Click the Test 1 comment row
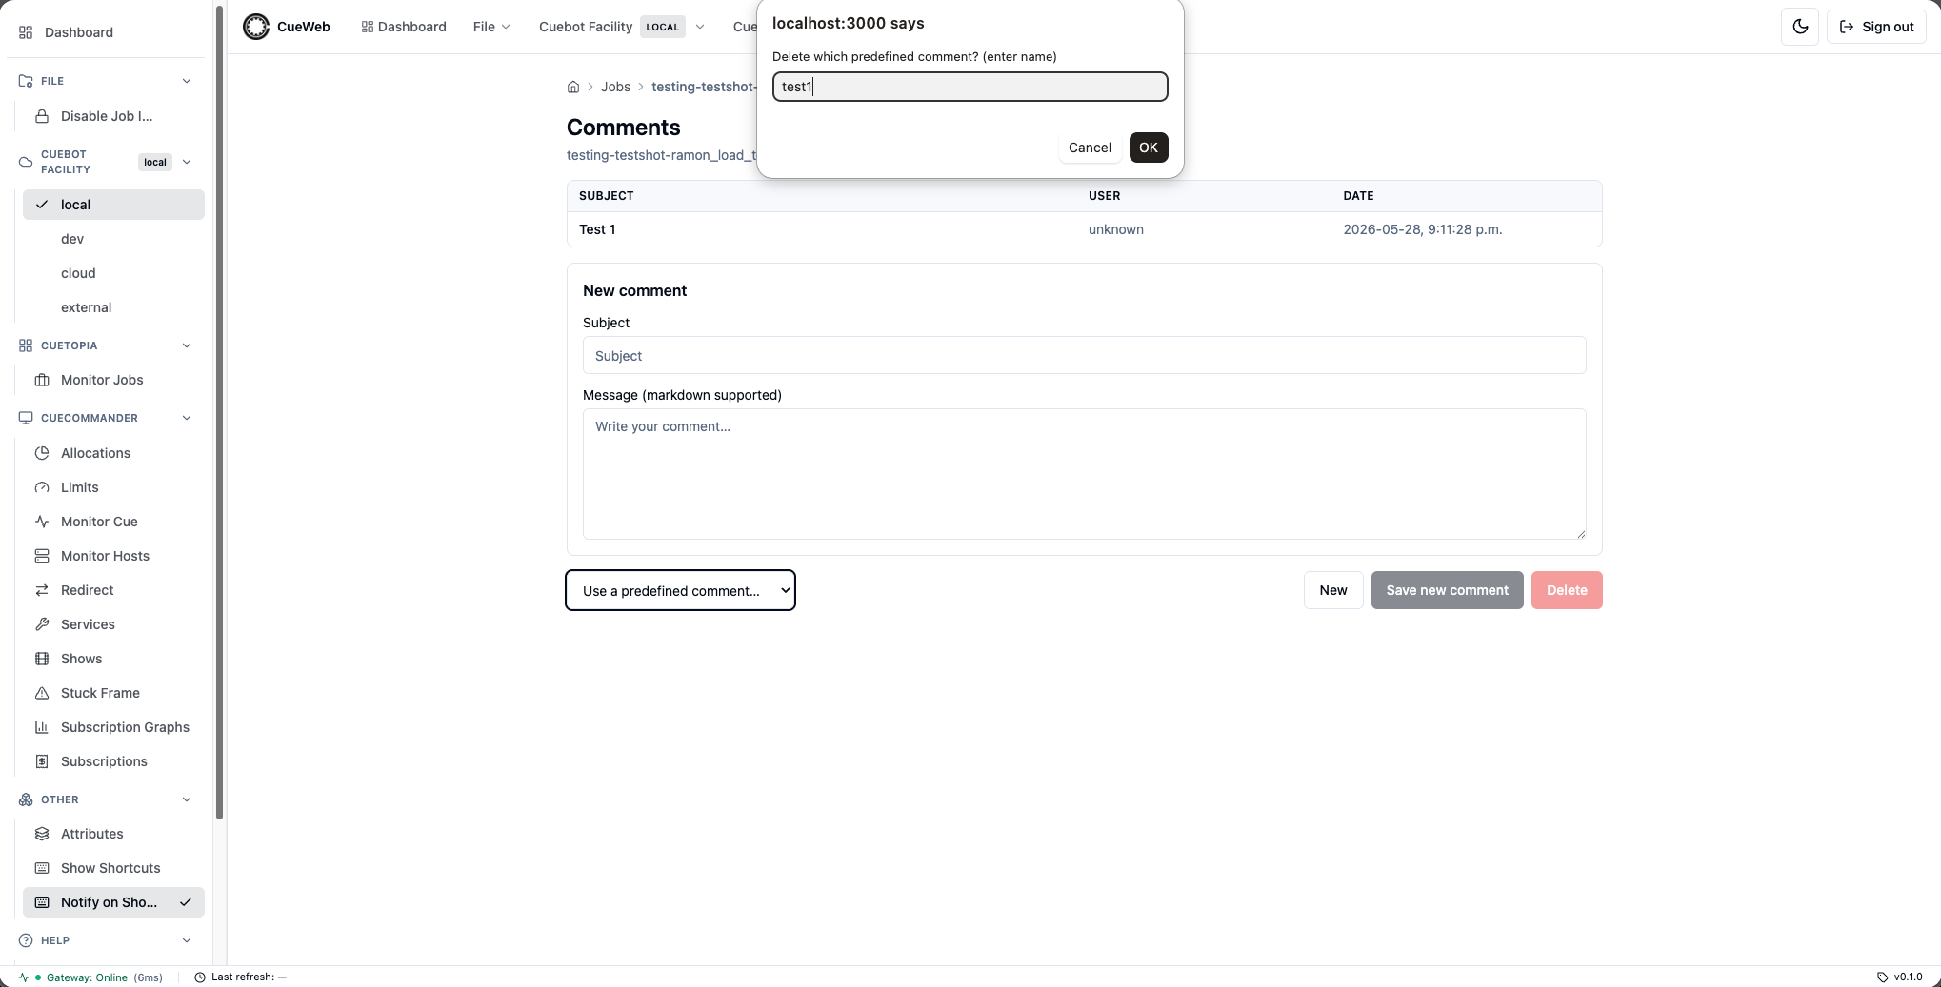 coord(1084,229)
